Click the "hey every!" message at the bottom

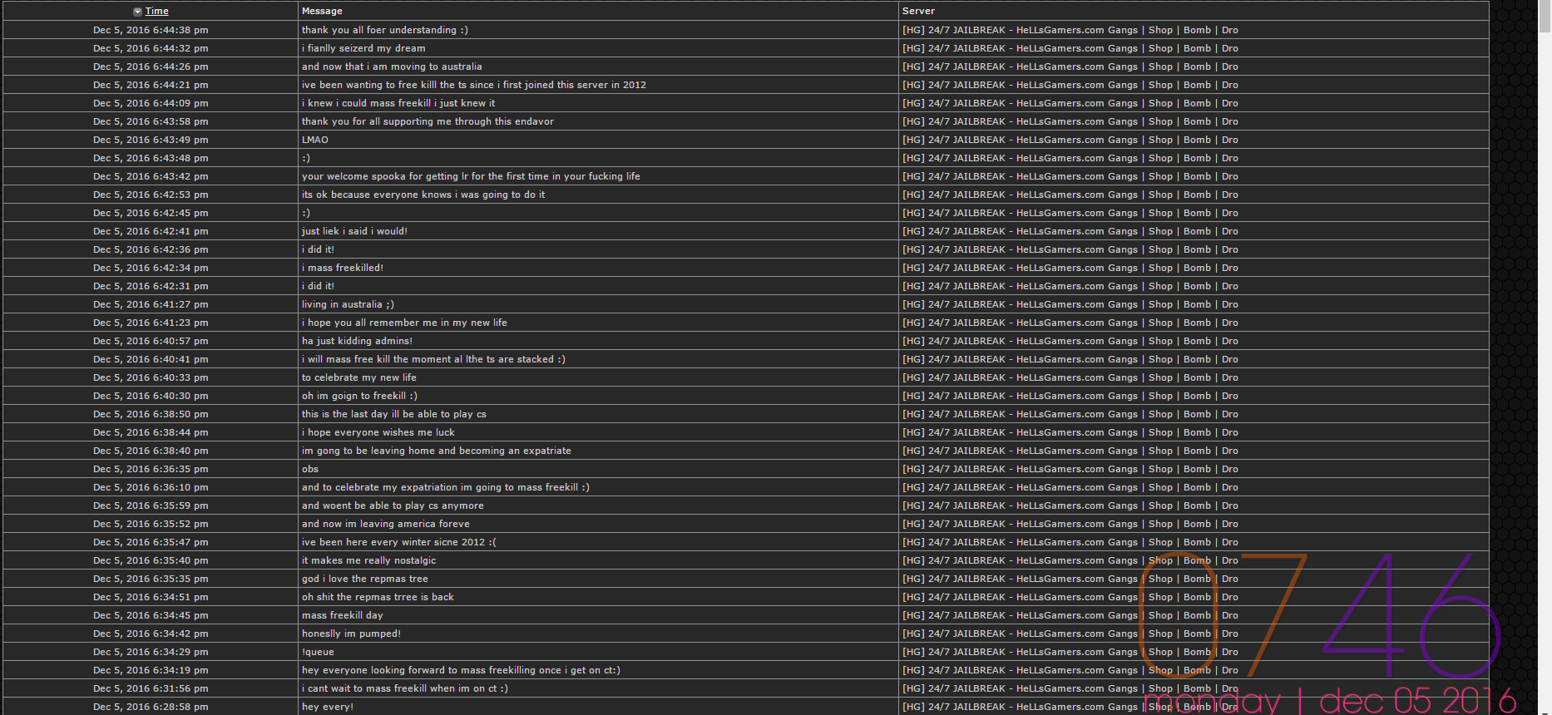coord(328,707)
